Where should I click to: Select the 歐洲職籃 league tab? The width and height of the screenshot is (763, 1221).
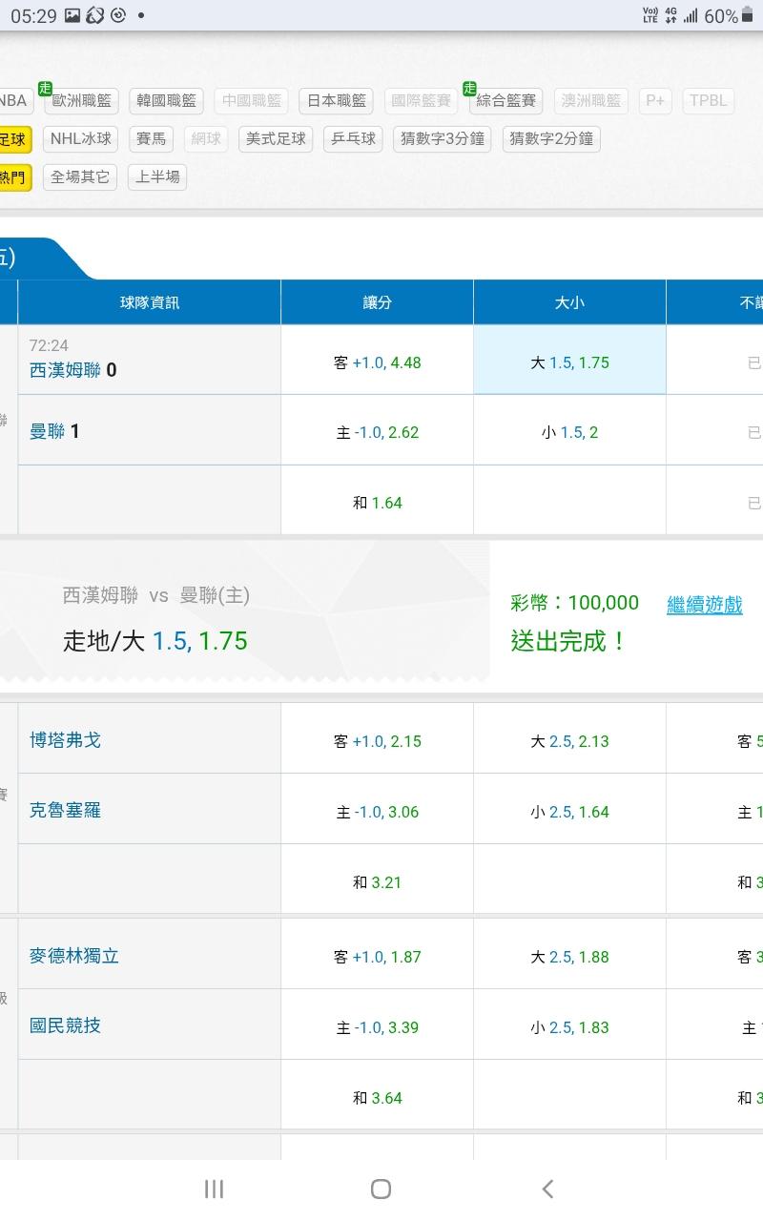(81, 100)
